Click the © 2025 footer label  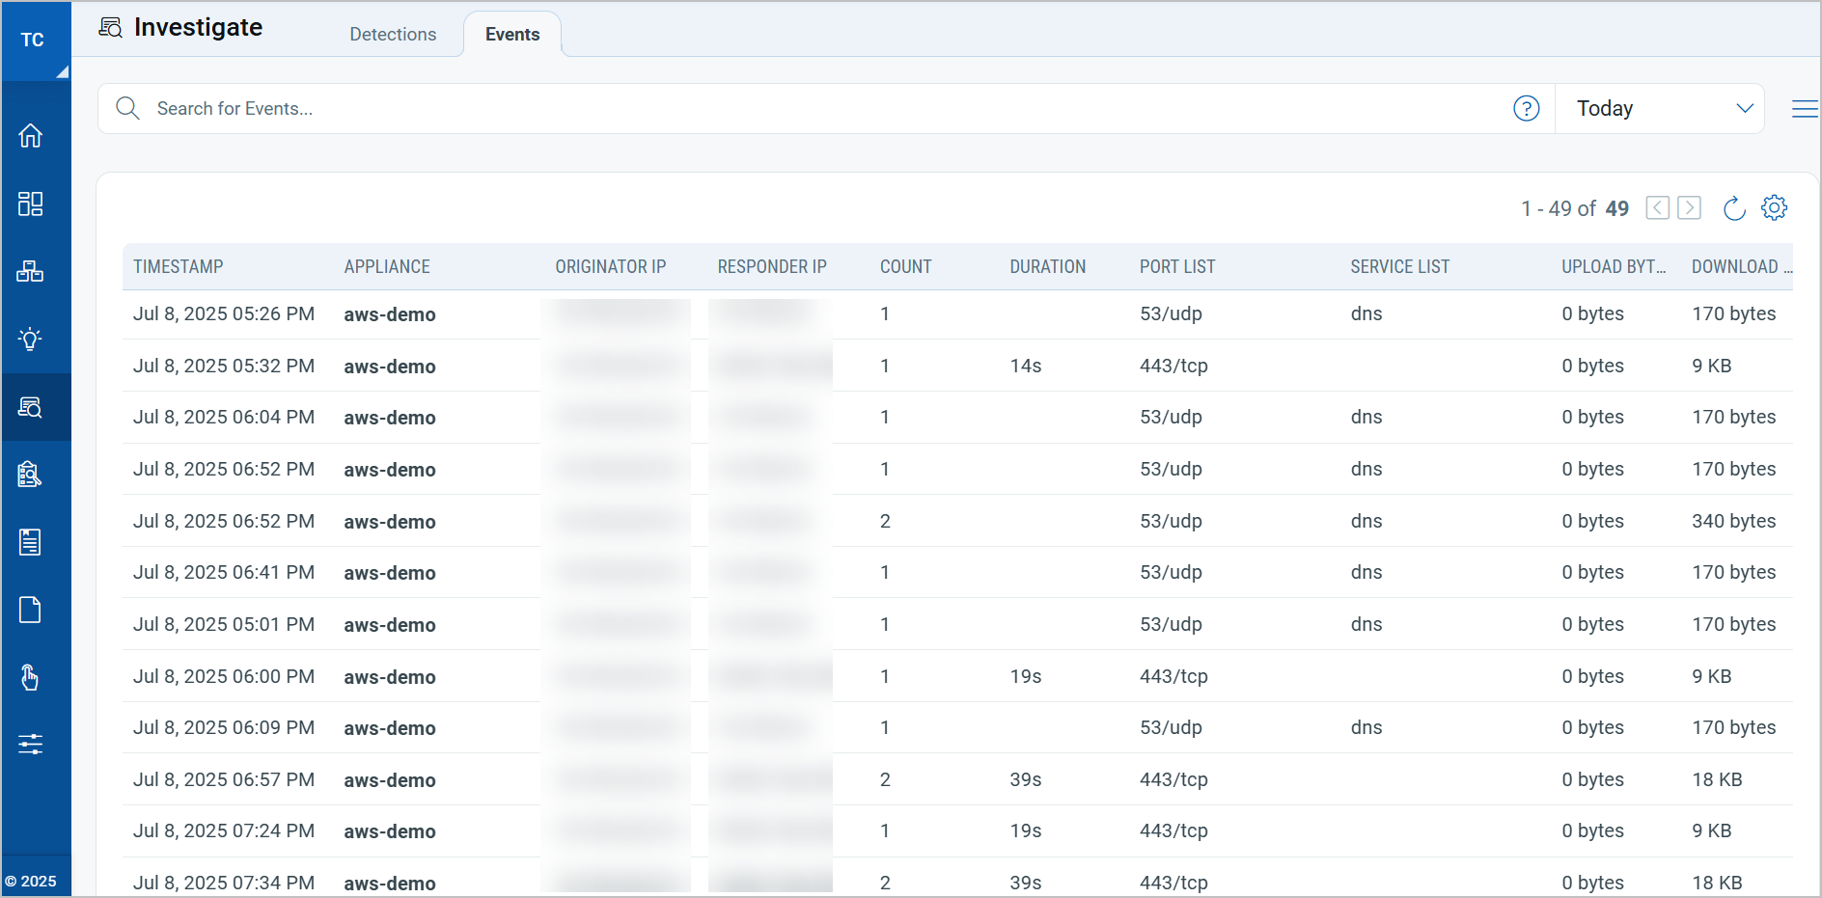point(31,881)
